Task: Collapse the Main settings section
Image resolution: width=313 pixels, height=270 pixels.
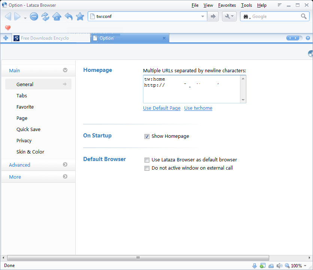Action: [x=65, y=70]
